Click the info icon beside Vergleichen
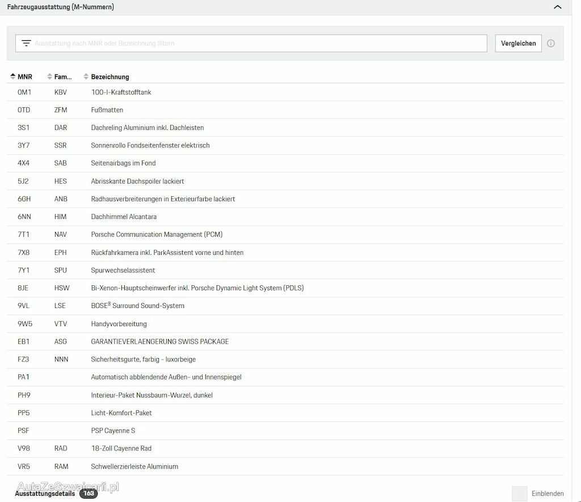The height and width of the screenshot is (502, 581). coord(550,43)
